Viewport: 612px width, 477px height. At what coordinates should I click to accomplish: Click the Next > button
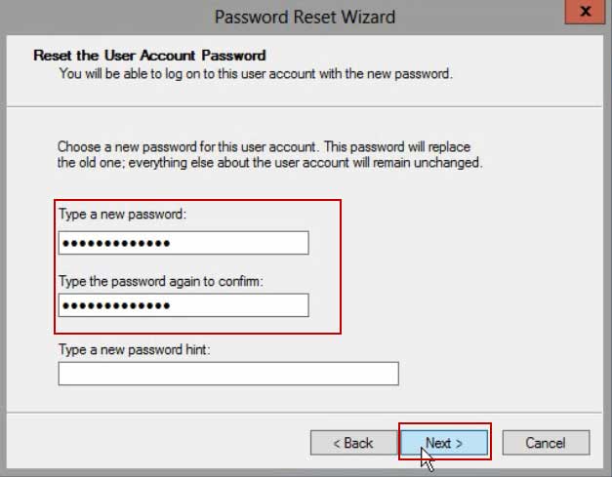pyautogui.click(x=444, y=443)
